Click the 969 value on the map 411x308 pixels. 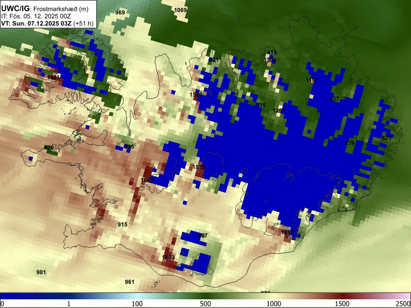pyautogui.click(x=120, y=12)
